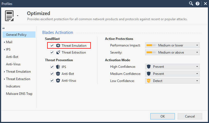Open the High Confidence action dropdown
Screen dimensions: 209x123
tap(172, 66)
